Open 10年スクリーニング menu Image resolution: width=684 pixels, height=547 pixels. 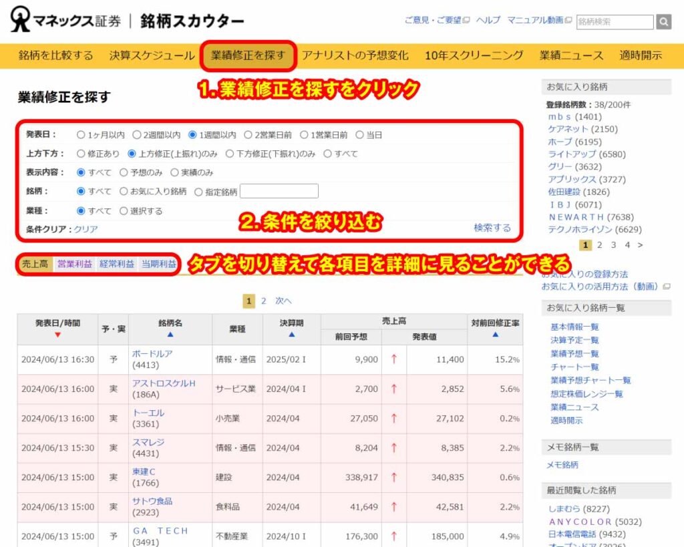(x=474, y=55)
